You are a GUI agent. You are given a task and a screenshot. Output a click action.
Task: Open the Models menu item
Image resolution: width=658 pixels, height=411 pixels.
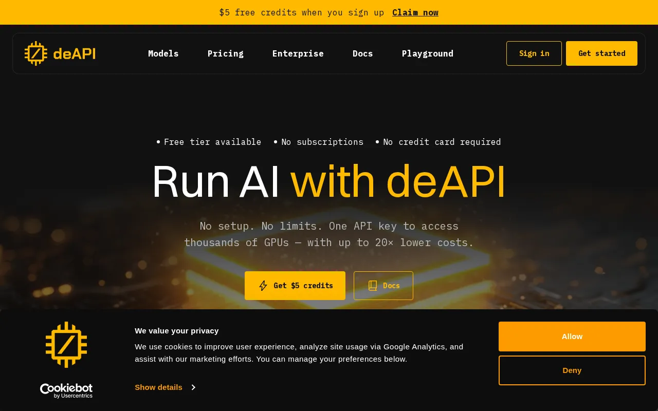click(163, 53)
